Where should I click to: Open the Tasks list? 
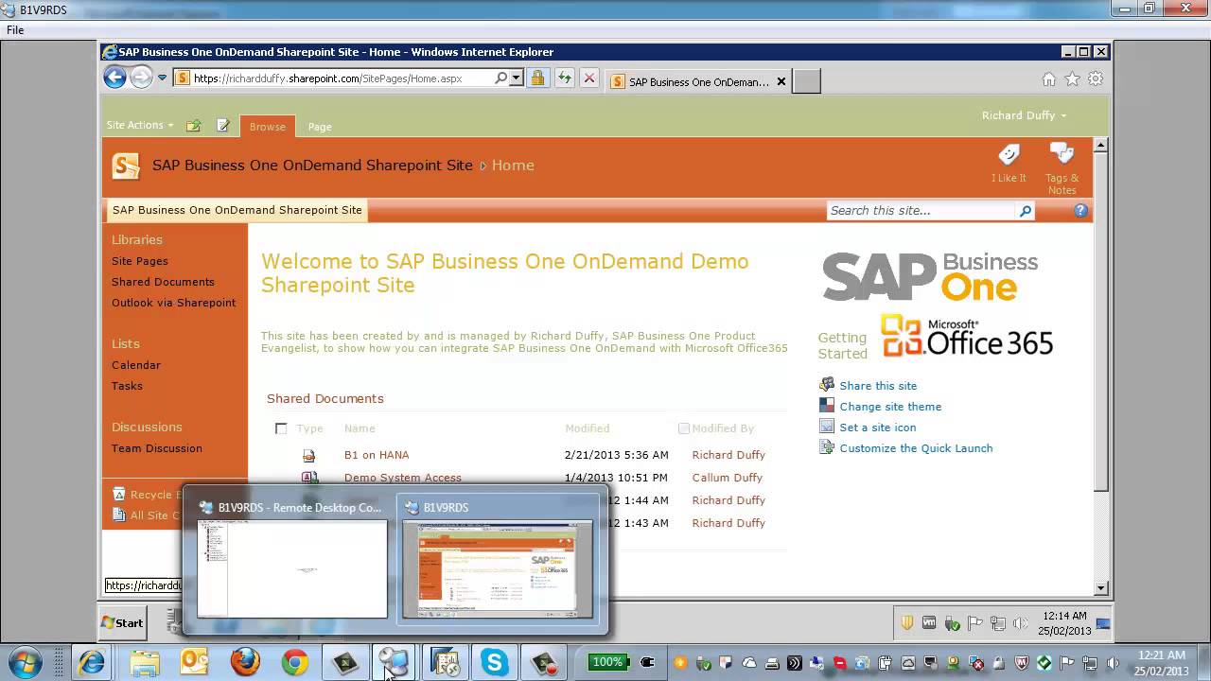point(127,386)
